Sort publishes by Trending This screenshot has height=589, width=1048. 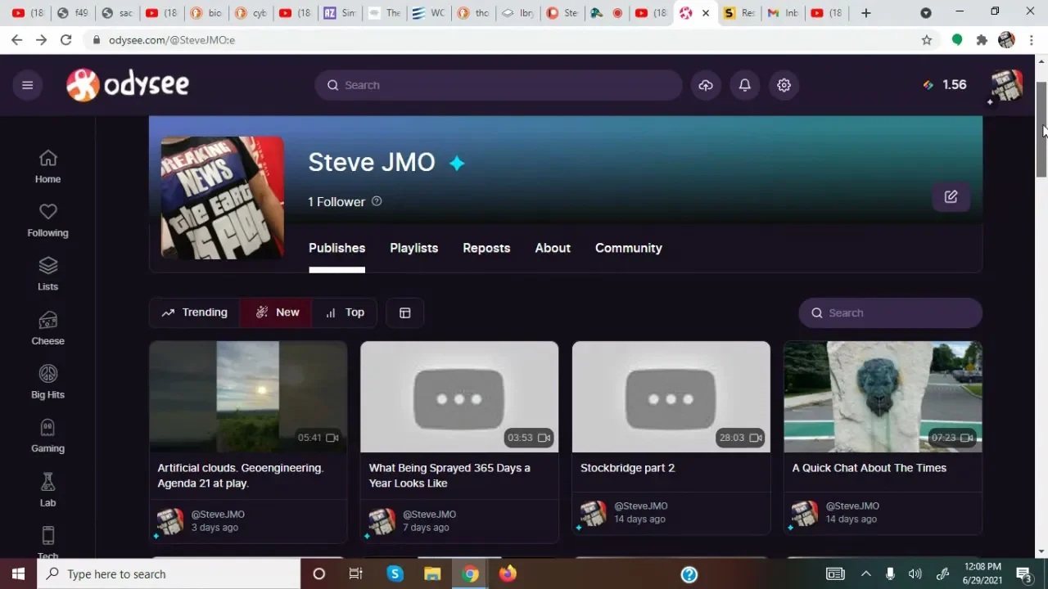tap(195, 312)
